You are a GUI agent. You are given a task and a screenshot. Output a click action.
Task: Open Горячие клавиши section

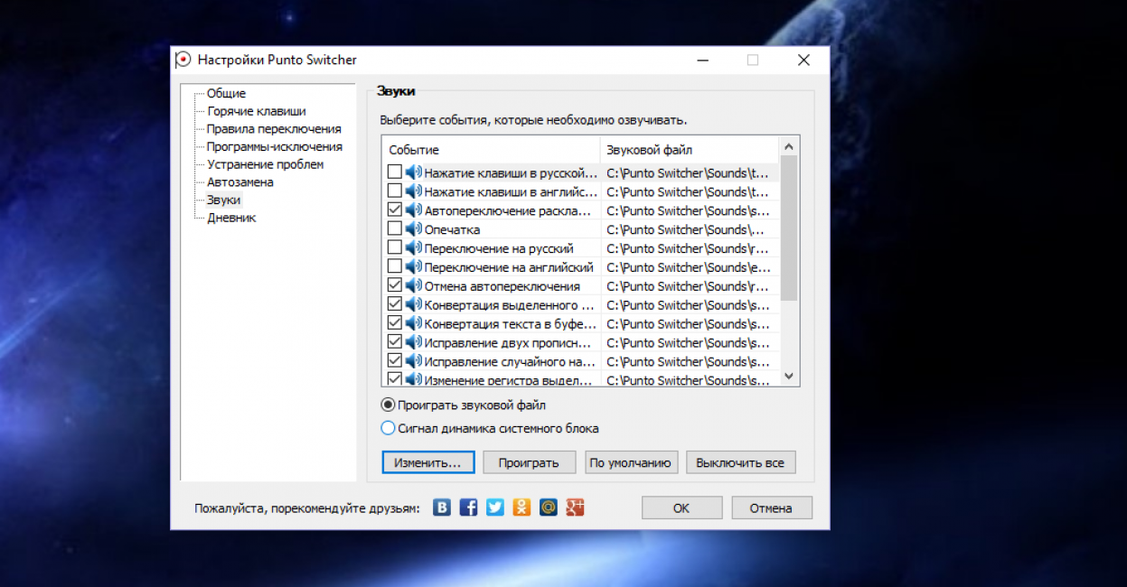pyautogui.click(x=257, y=111)
